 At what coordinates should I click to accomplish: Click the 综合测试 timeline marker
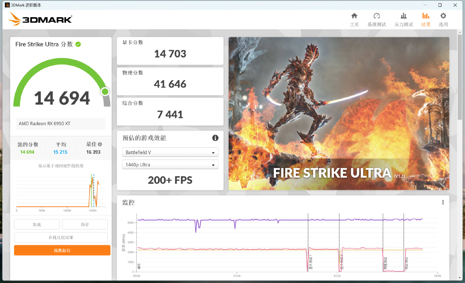[406, 263]
